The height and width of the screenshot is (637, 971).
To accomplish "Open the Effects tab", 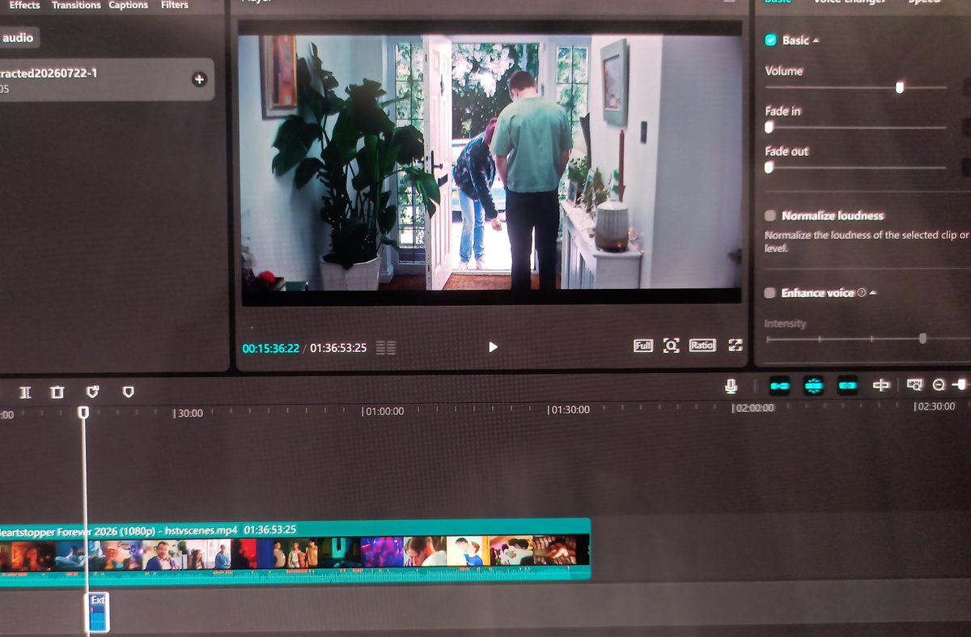I will tap(24, 6).
